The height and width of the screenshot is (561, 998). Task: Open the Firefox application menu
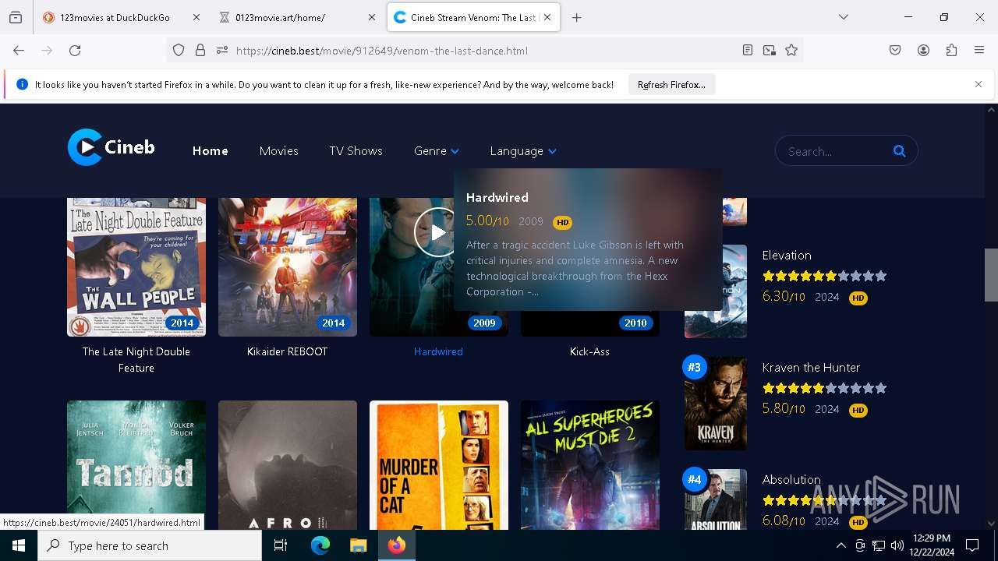click(979, 50)
